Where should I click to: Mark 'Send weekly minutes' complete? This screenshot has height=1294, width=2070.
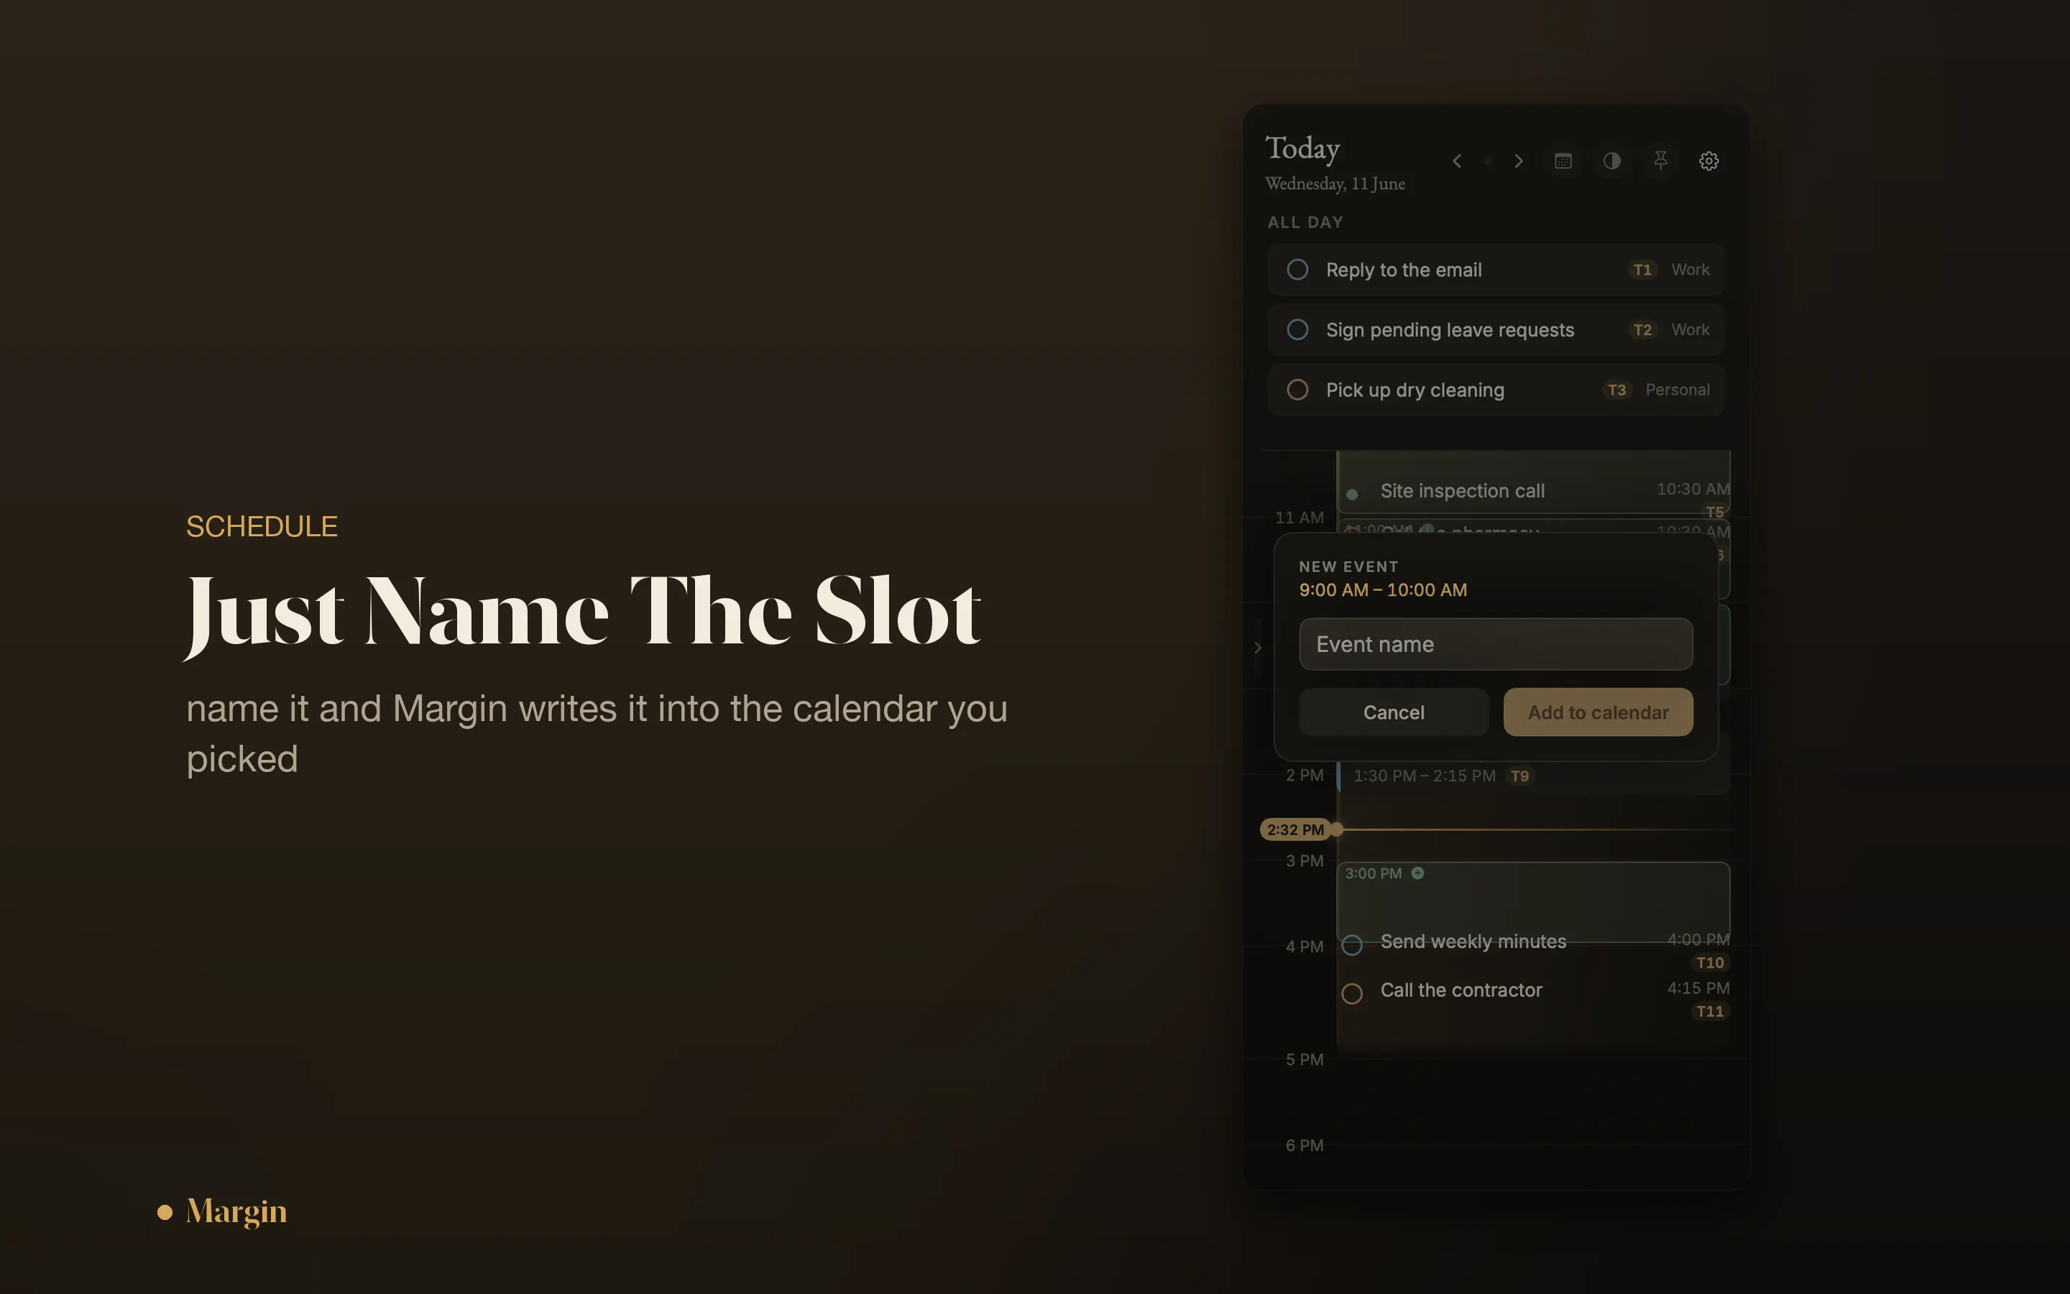point(1351,945)
